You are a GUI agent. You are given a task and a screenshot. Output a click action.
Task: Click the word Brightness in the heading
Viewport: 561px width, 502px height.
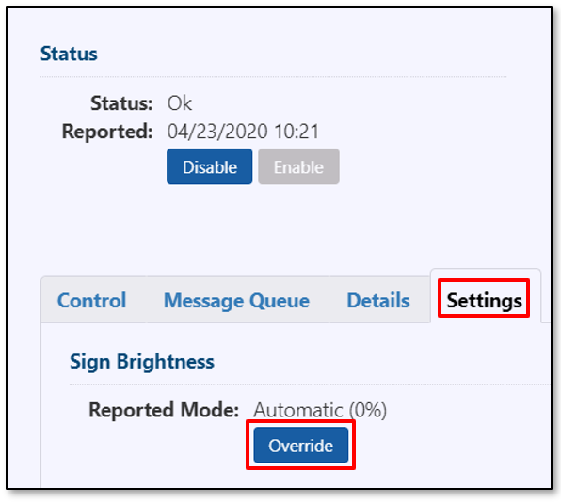[166, 362]
